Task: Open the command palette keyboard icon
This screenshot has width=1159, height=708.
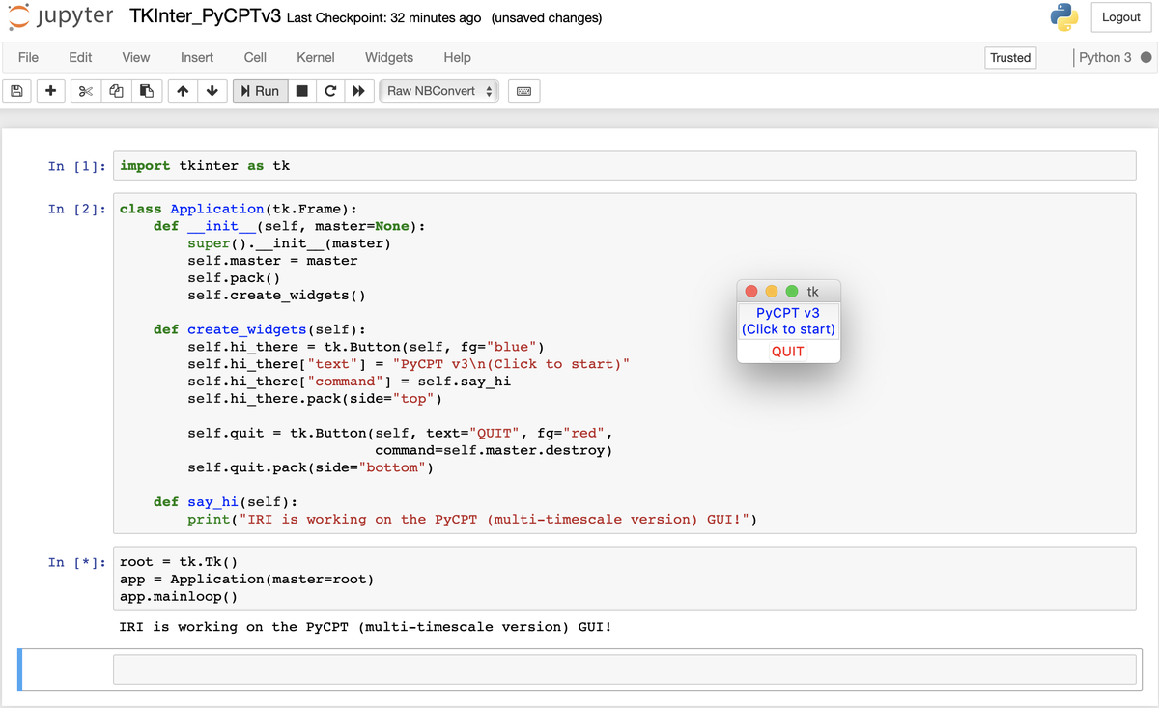Action: tap(523, 91)
